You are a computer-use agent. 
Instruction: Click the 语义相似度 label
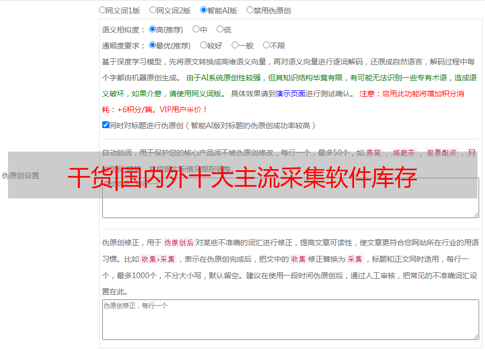[124, 30]
